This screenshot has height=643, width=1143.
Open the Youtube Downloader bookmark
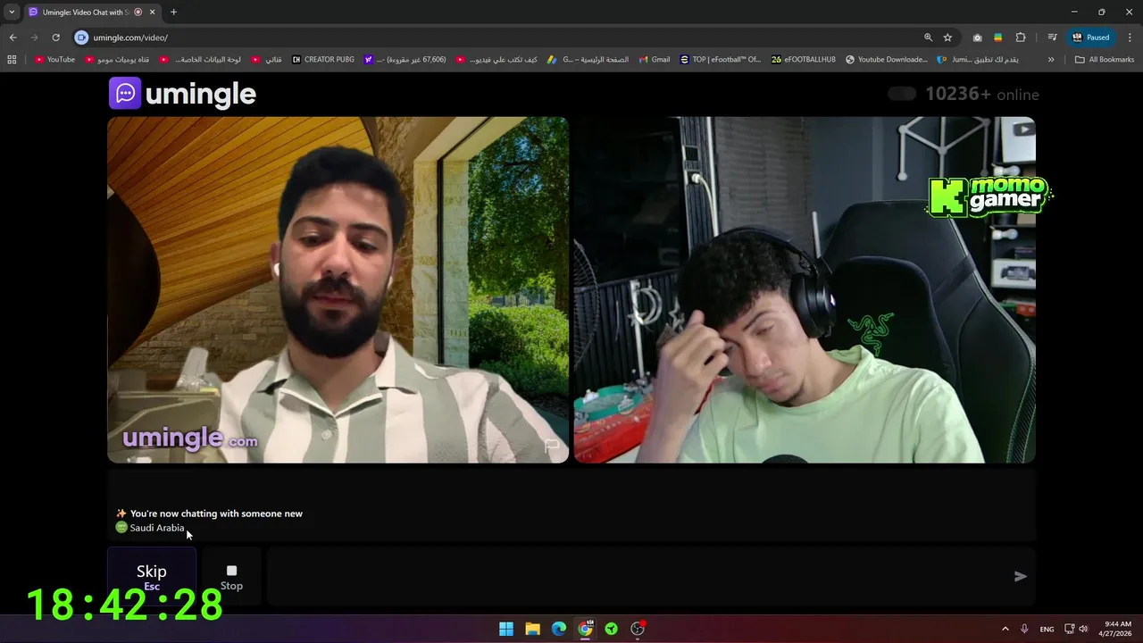pyautogui.click(x=886, y=60)
